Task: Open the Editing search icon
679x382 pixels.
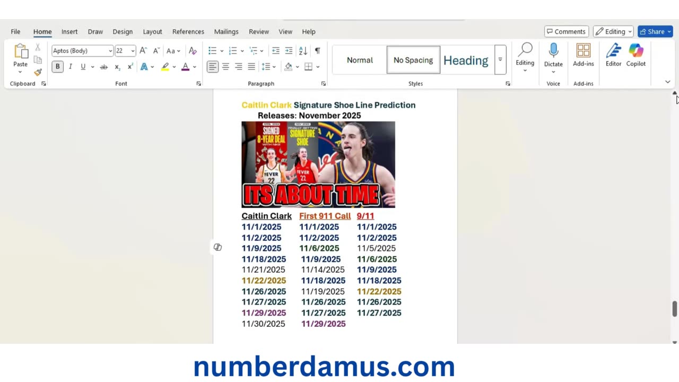Action: pos(525,50)
